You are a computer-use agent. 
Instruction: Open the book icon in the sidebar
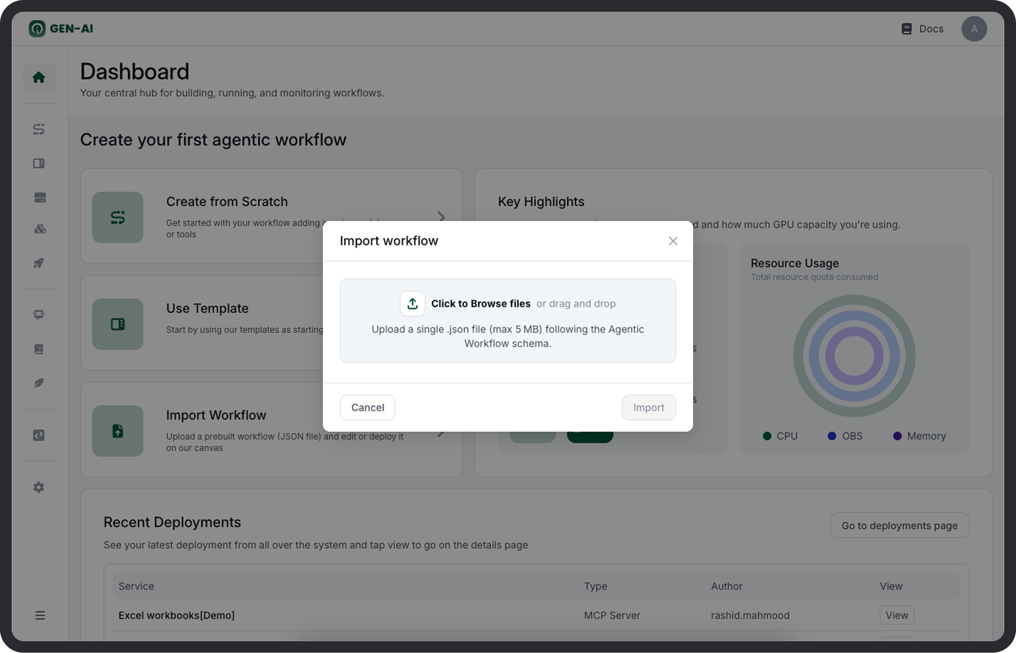point(39,349)
